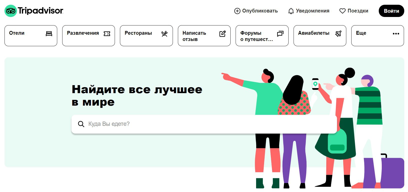
Task: Click the ticket icon in Развлечения
Action: click(107, 34)
